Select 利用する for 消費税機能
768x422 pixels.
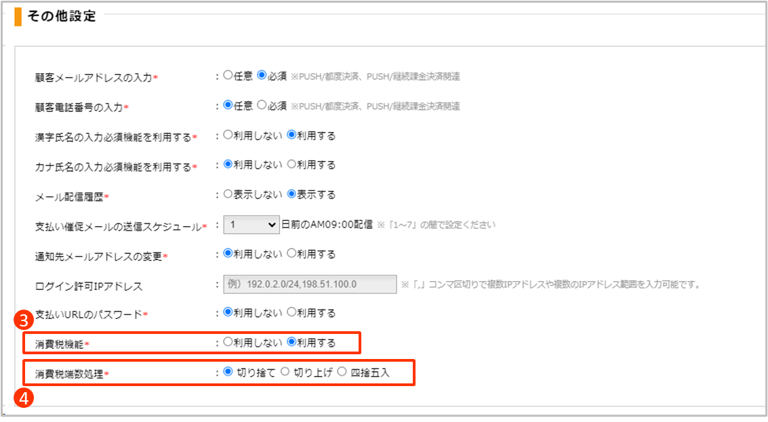[291, 343]
